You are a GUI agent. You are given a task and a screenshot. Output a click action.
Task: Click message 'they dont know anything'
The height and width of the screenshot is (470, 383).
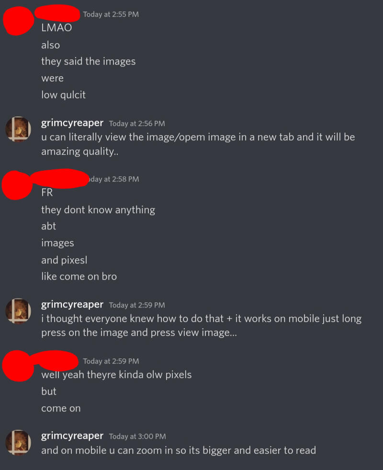tap(98, 210)
